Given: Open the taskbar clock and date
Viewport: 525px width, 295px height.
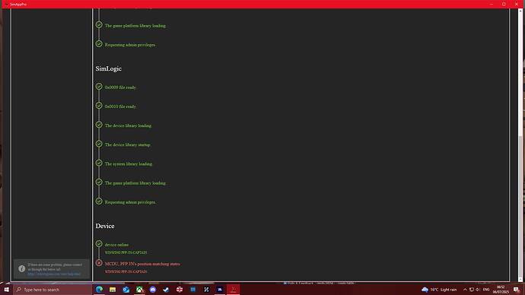Looking at the screenshot, I should pos(501,290).
